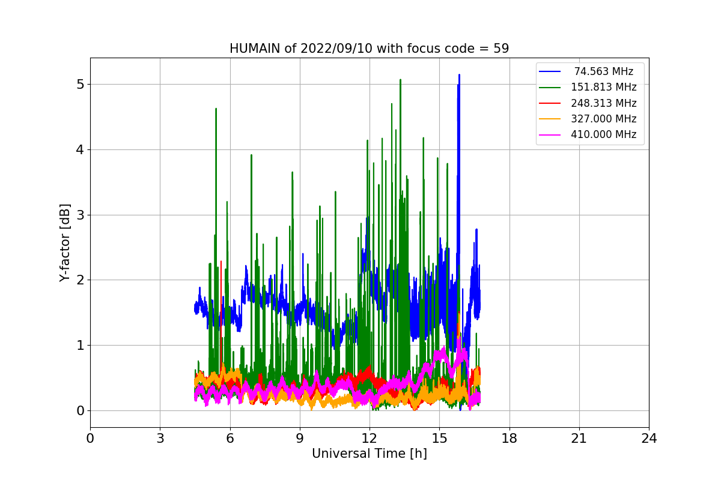The width and height of the screenshot is (721, 480).
Task: Click the highest green spike near 13.3 h
Action: point(400,80)
